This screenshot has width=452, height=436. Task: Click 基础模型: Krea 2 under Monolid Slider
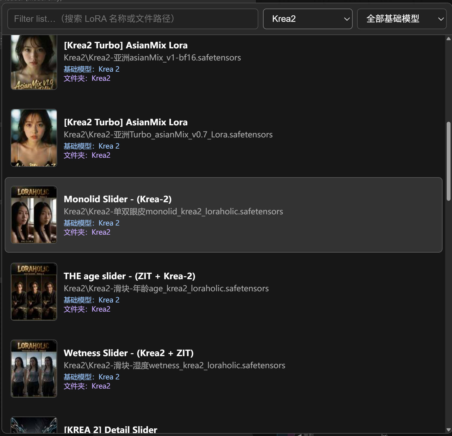click(x=92, y=223)
